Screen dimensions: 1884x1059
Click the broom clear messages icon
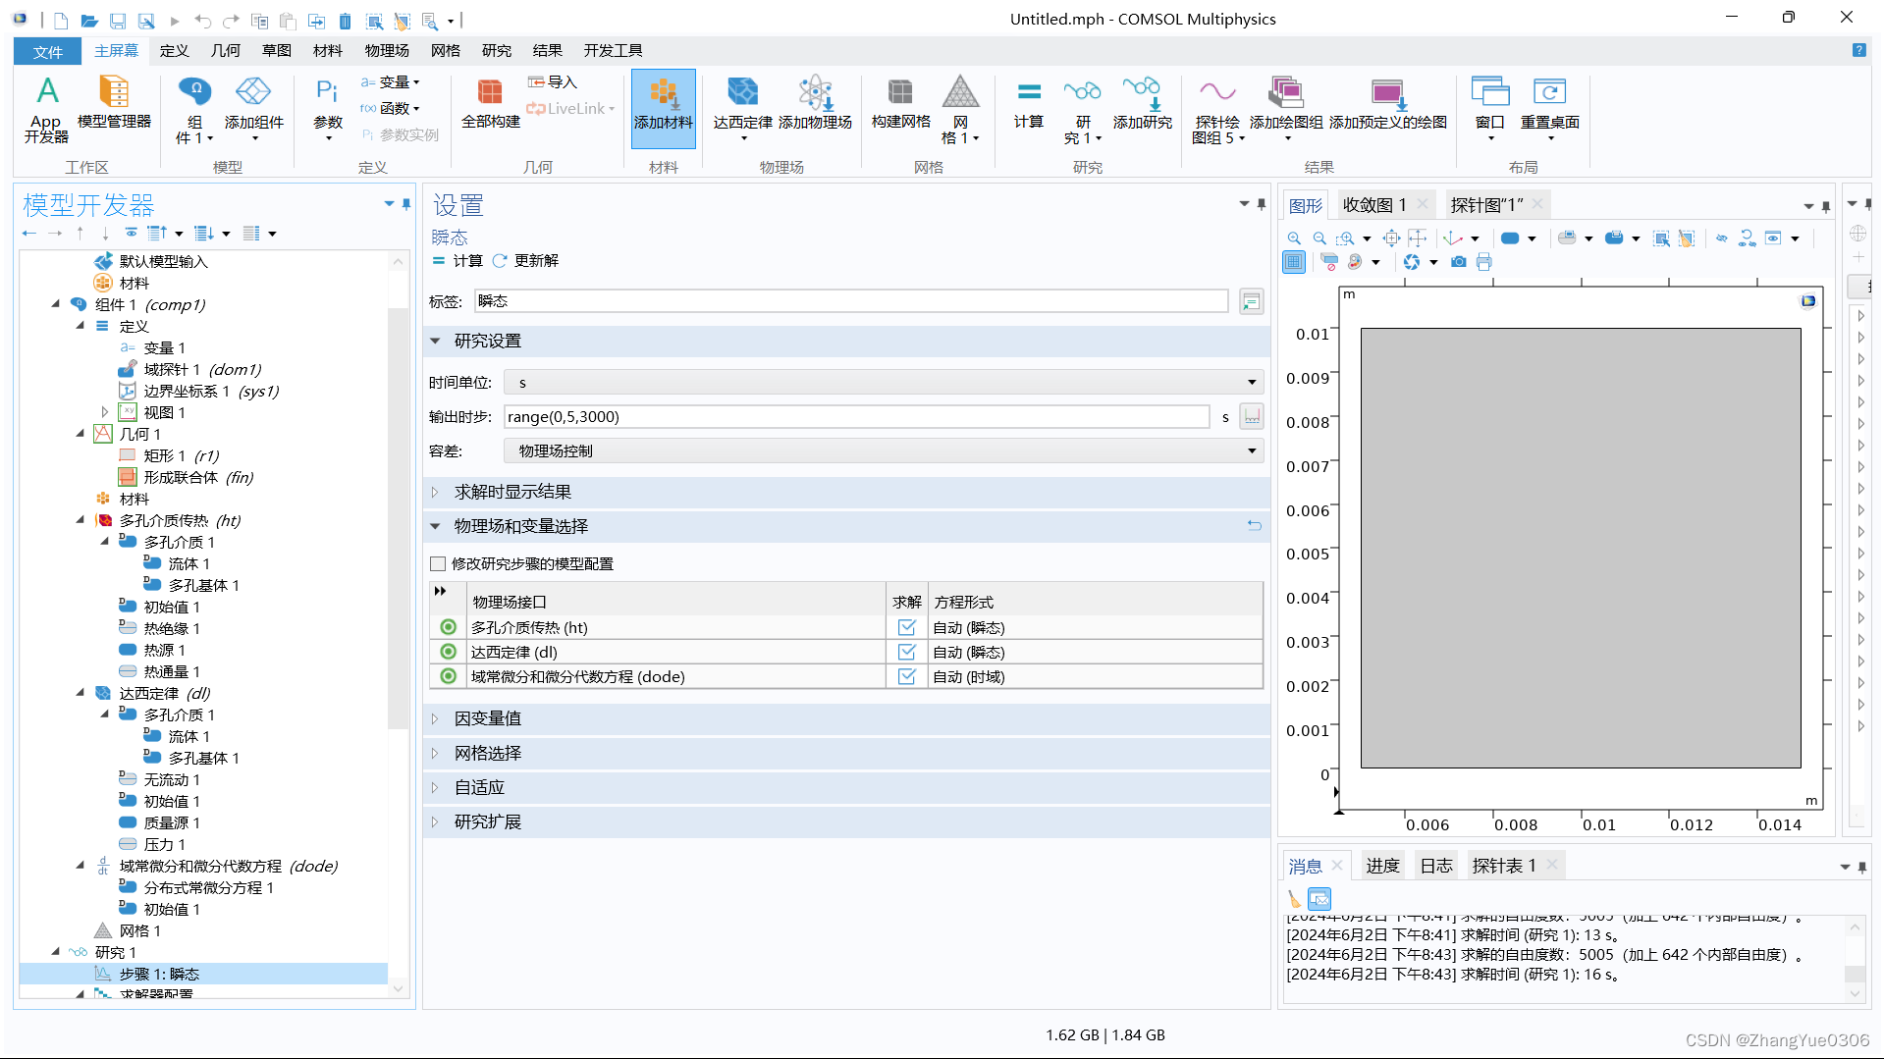click(x=1294, y=898)
